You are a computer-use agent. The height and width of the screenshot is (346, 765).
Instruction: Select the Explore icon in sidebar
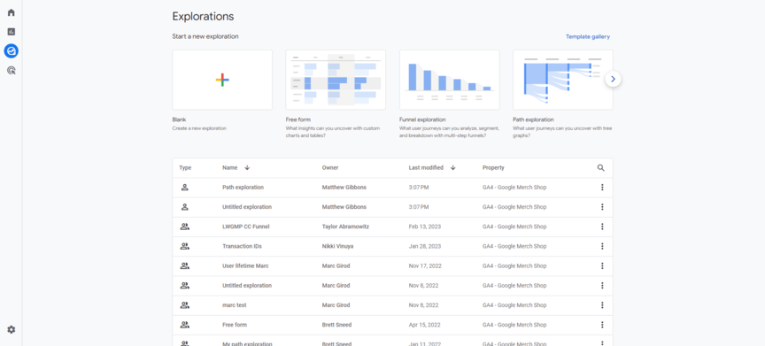(12, 50)
